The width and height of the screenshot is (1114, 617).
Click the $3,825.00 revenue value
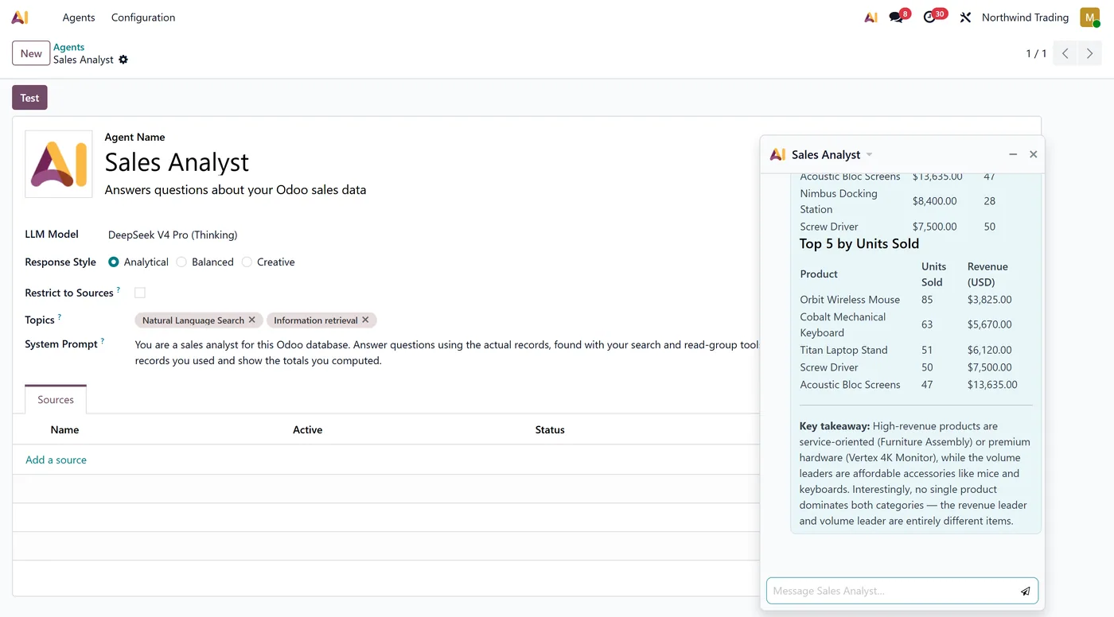989,300
